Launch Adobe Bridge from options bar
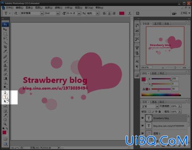The height and width of the screenshot is (150, 192). [x=174, y=13]
